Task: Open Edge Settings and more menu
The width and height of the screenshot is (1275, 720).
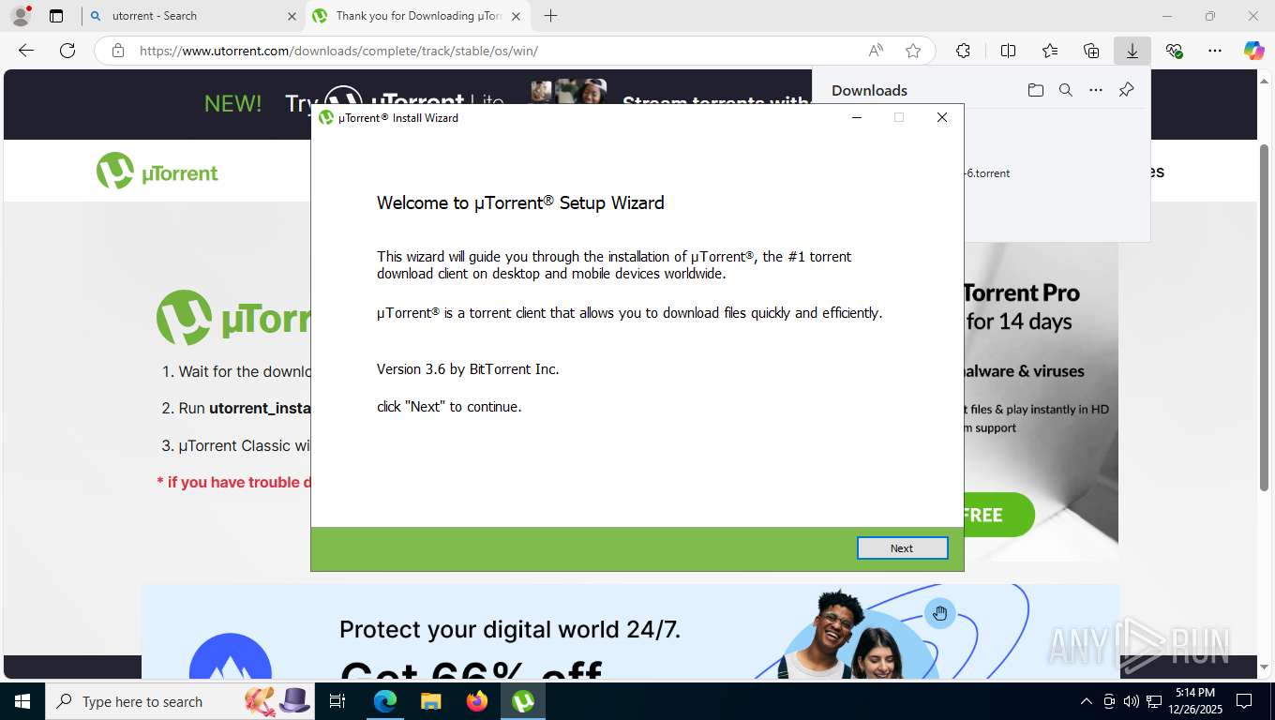Action: click(x=1215, y=51)
